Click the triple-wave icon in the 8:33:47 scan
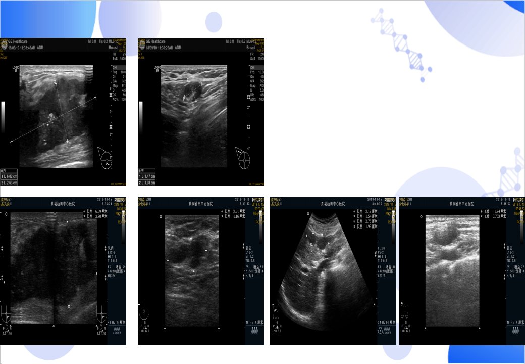The image size is (525, 364). pos(255,330)
